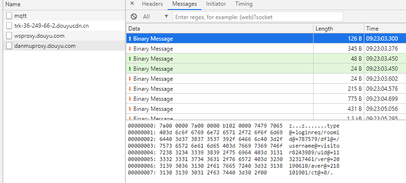Screen dimensions: 406x183
Task: Open the All message filter dropdown
Action: (156, 17)
